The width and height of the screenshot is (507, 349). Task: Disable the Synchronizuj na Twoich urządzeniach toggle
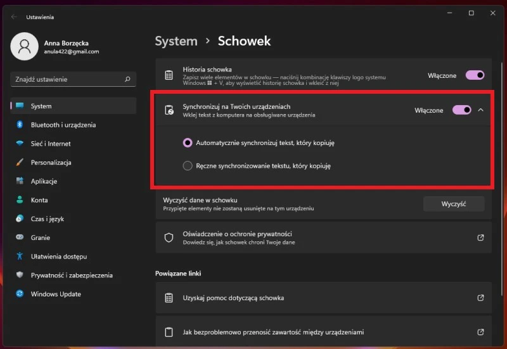[462, 110]
